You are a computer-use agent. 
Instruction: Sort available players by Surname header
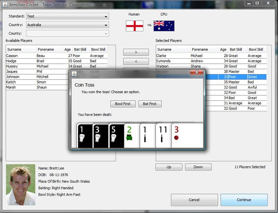pyautogui.click(x=21, y=49)
